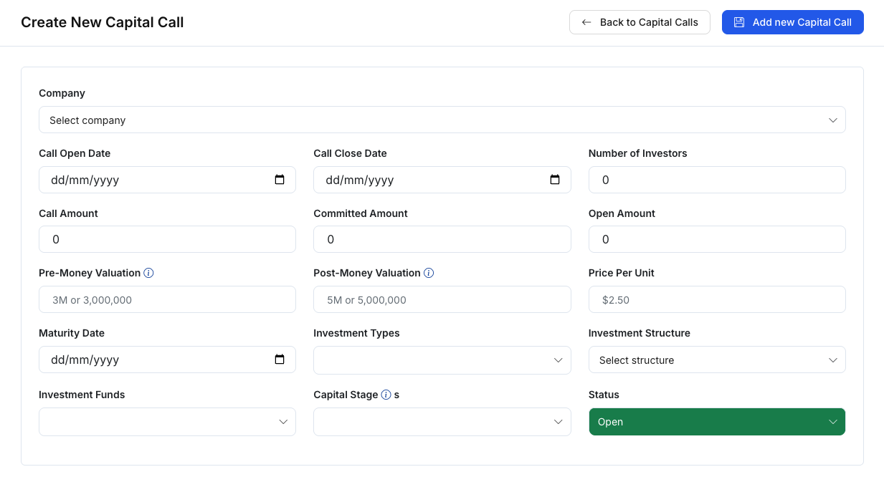Viewport: 884px width, 487px height.
Task: Click Pre-Money Valuation info icon
Action: (148, 273)
